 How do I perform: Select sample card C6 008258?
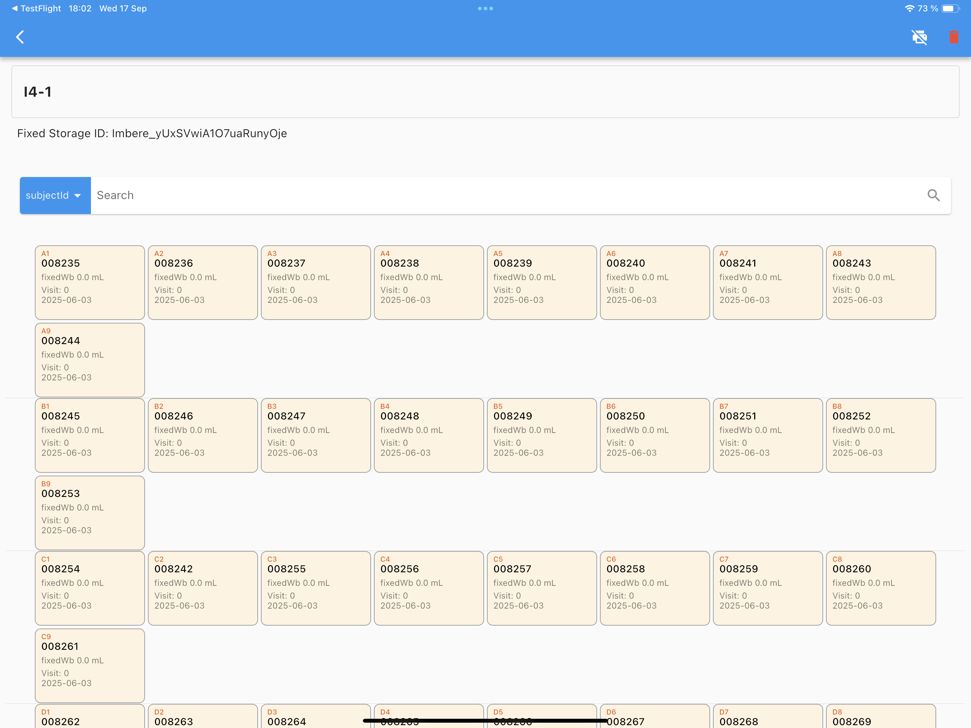tap(655, 588)
